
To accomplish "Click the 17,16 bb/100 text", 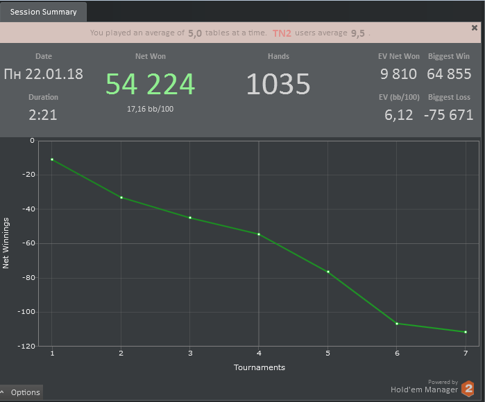I will pyautogui.click(x=150, y=109).
